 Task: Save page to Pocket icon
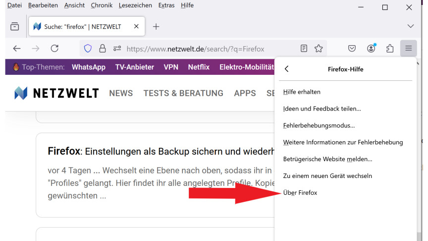(352, 49)
